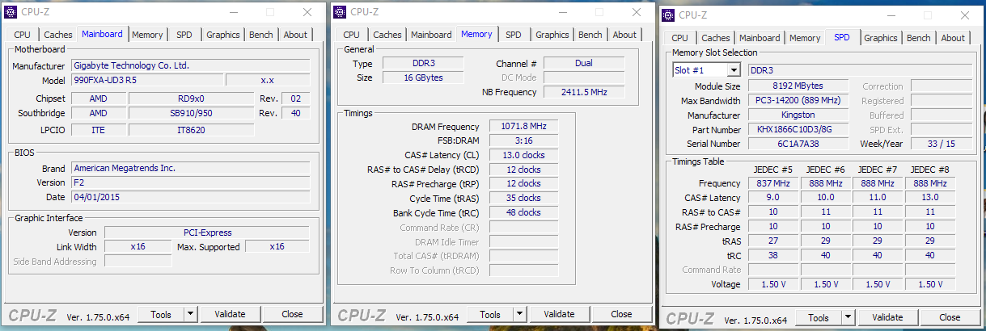Click the CPU-Z app icon in Mainboard window title bar
Screen dimensions: 986x331
click(x=11, y=12)
